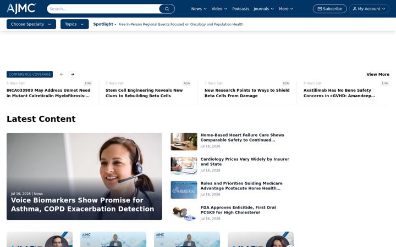Go to previous conference coverage item
This screenshot has height=247, width=396.
pyautogui.click(x=62, y=74)
